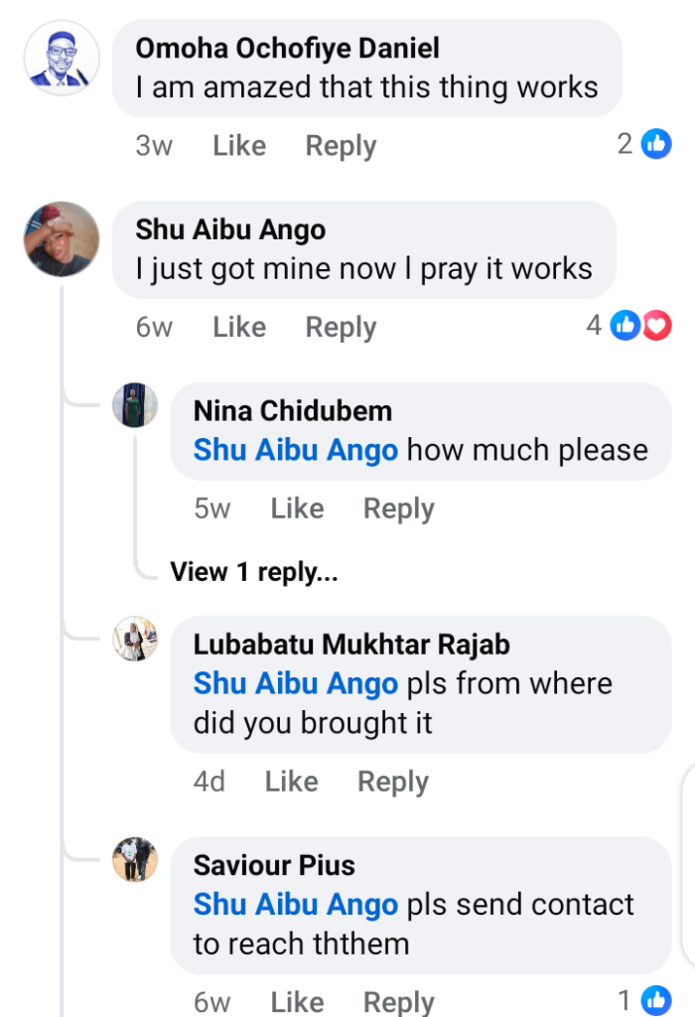Like Saviour Pius's reply
The width and height of the screenshot is (695, 1017).
297,1001
